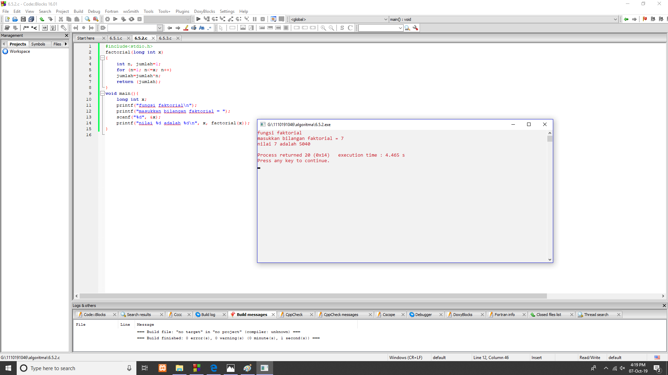Click the Save file icon

[23, 19]
